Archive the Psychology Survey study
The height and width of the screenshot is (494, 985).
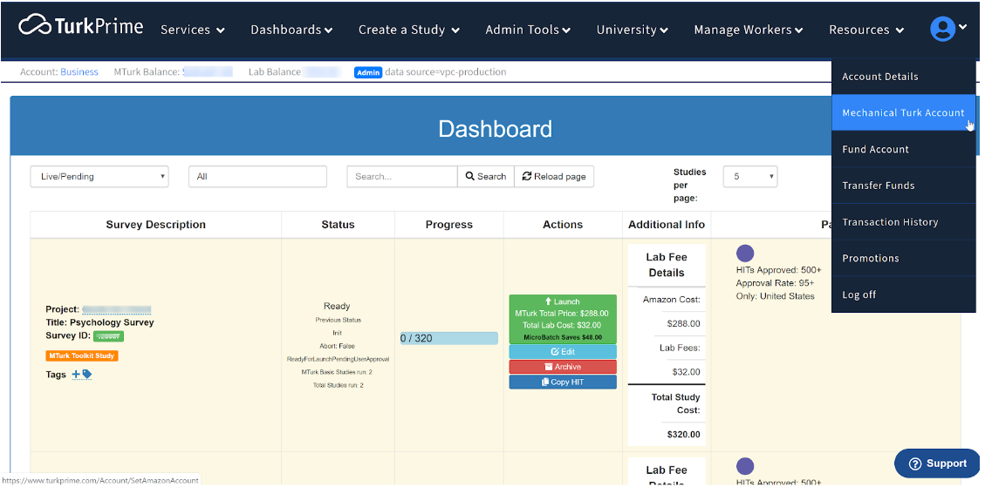tap(563, 367)
